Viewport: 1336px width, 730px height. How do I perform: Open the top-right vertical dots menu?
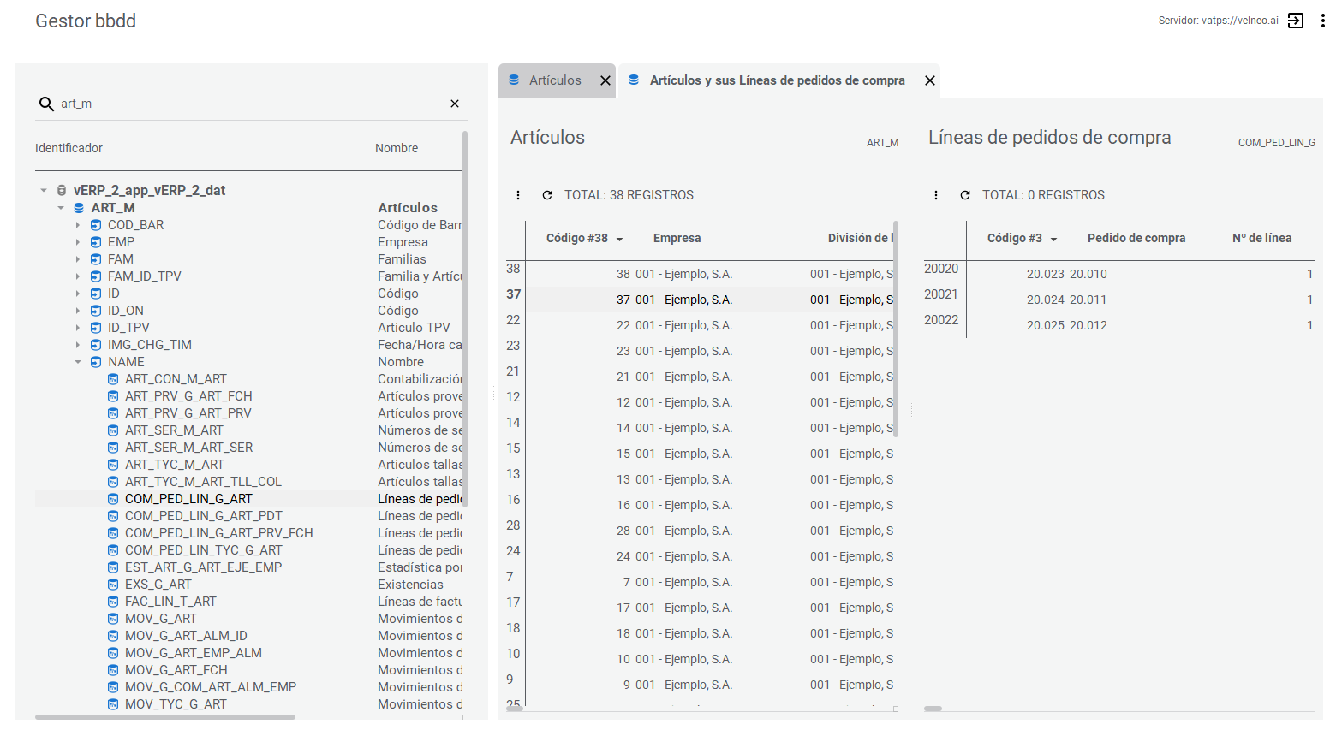[x=1322, y=21]
